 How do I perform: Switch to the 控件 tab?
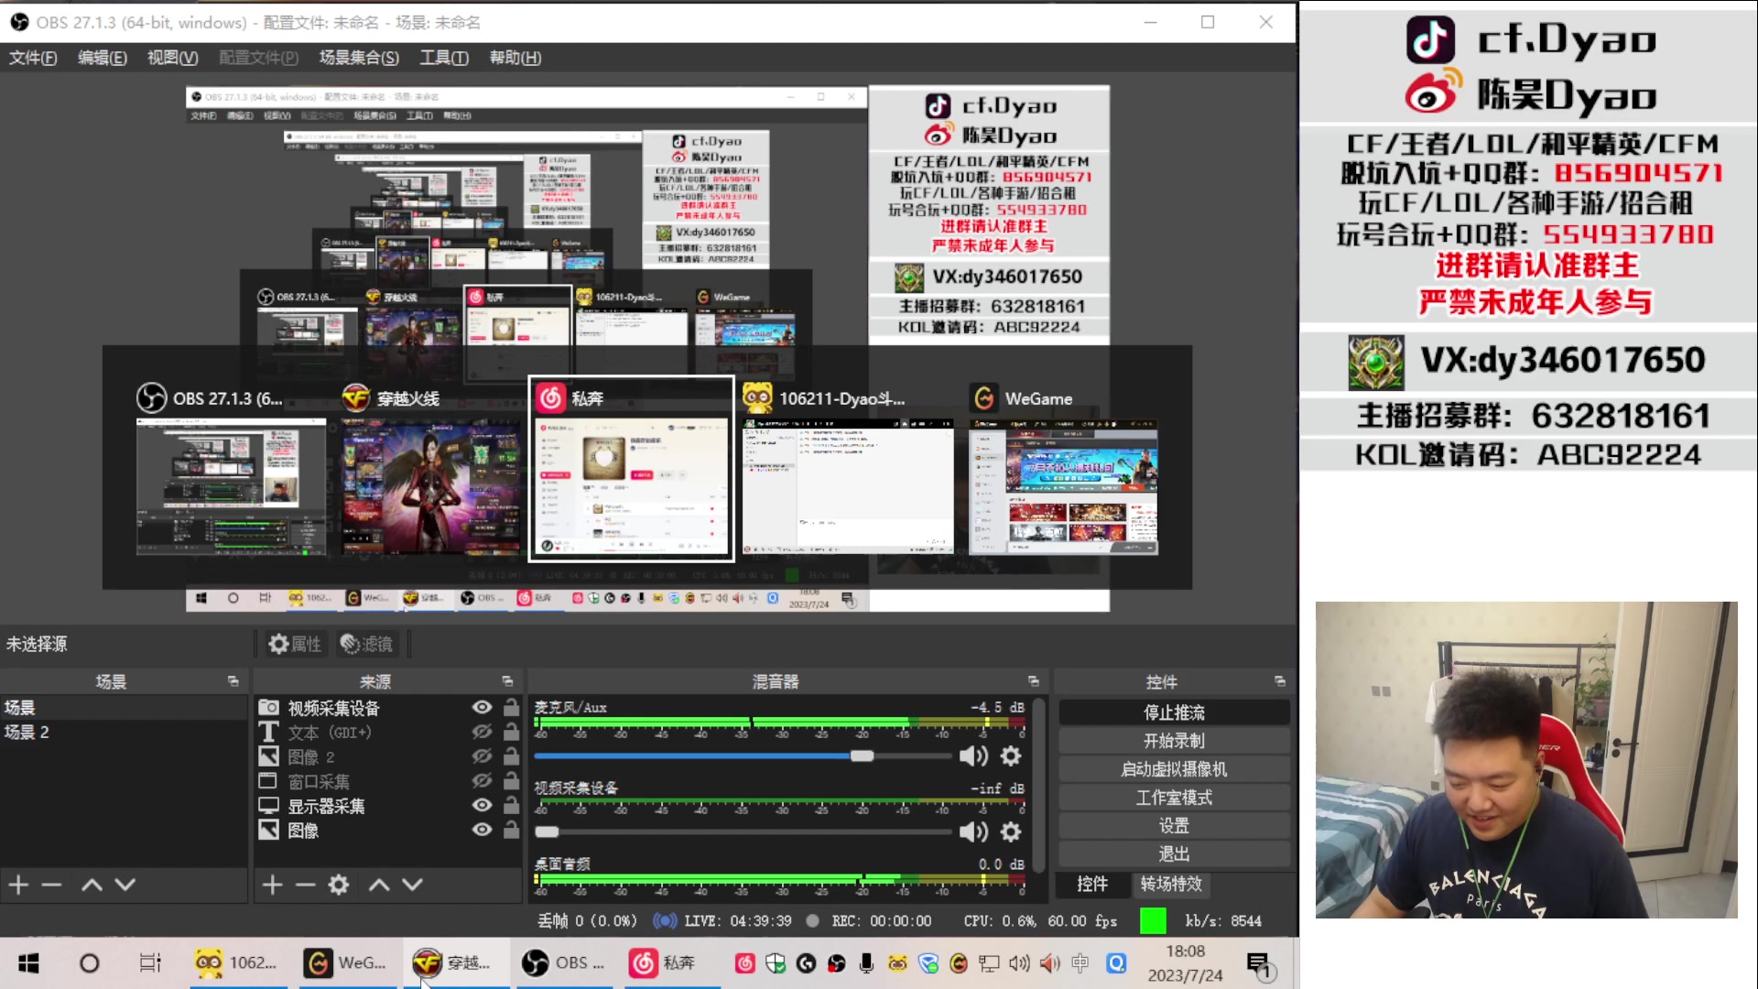[x=1092, y=884]
